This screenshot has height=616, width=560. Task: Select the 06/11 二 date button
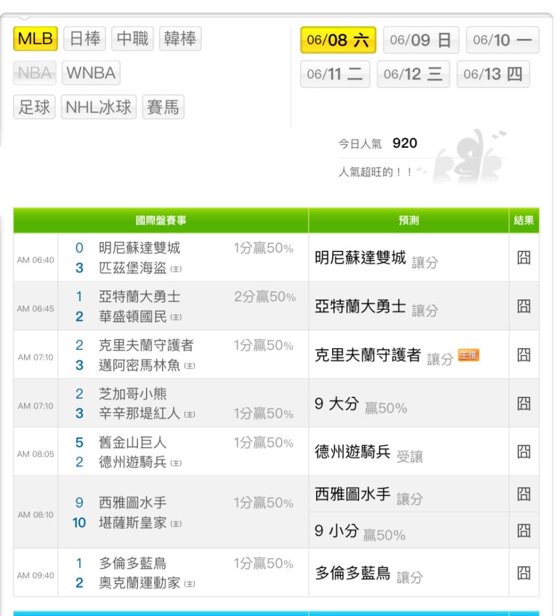pyautogui.click(x=335, y=74)
